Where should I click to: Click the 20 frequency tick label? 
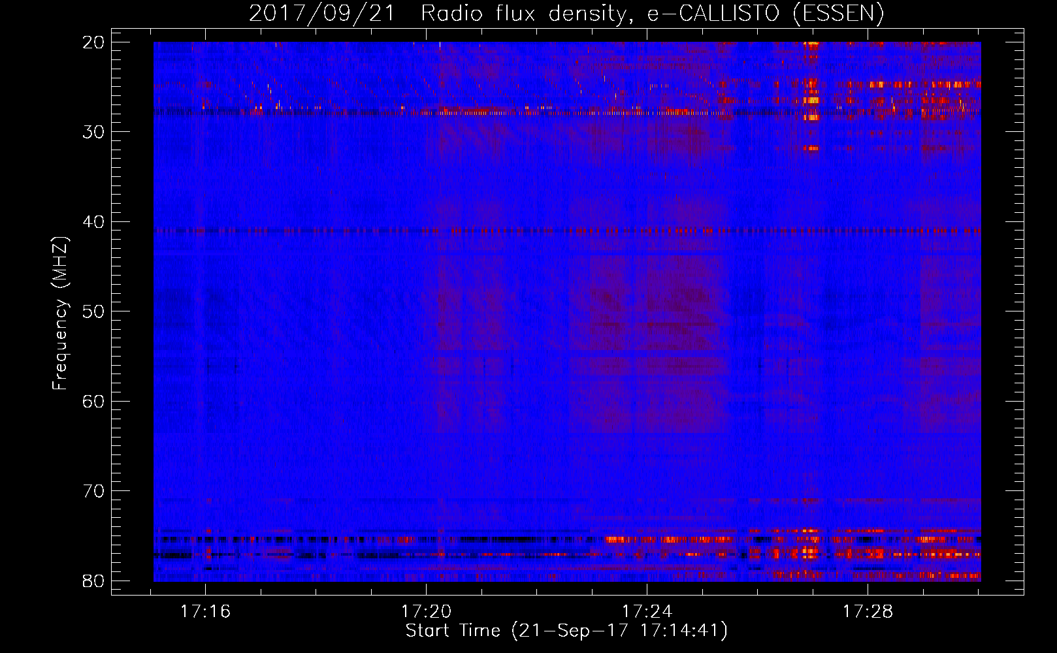[94, 42]
